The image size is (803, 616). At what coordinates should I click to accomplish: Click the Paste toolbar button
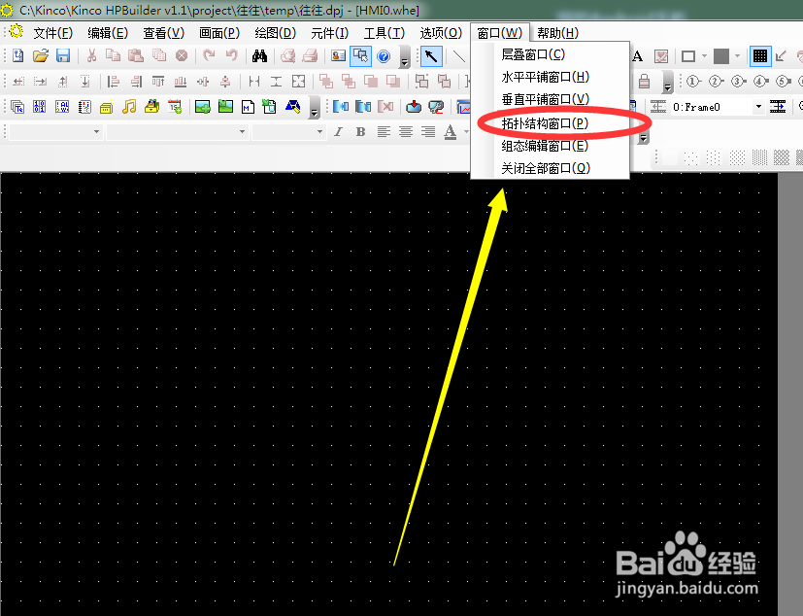135,56
